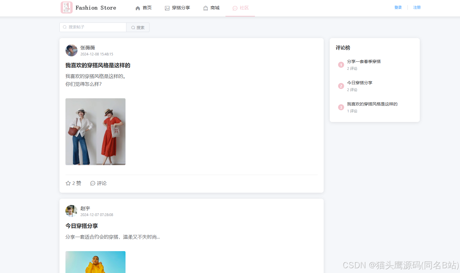Click the 评论榜 heading
Viewport: 460px width, 273px height.
(343, 48)
